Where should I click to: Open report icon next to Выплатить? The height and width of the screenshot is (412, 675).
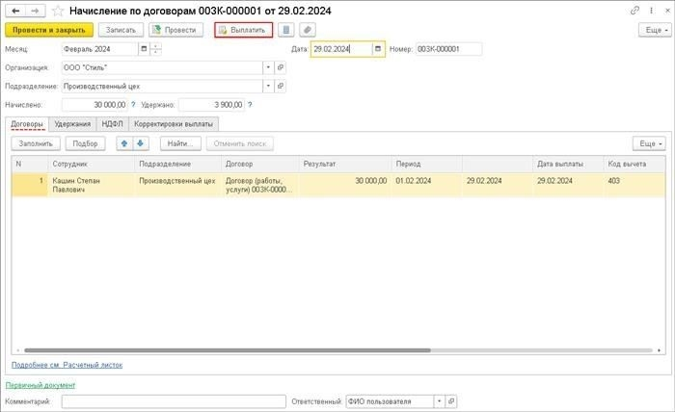285,30
